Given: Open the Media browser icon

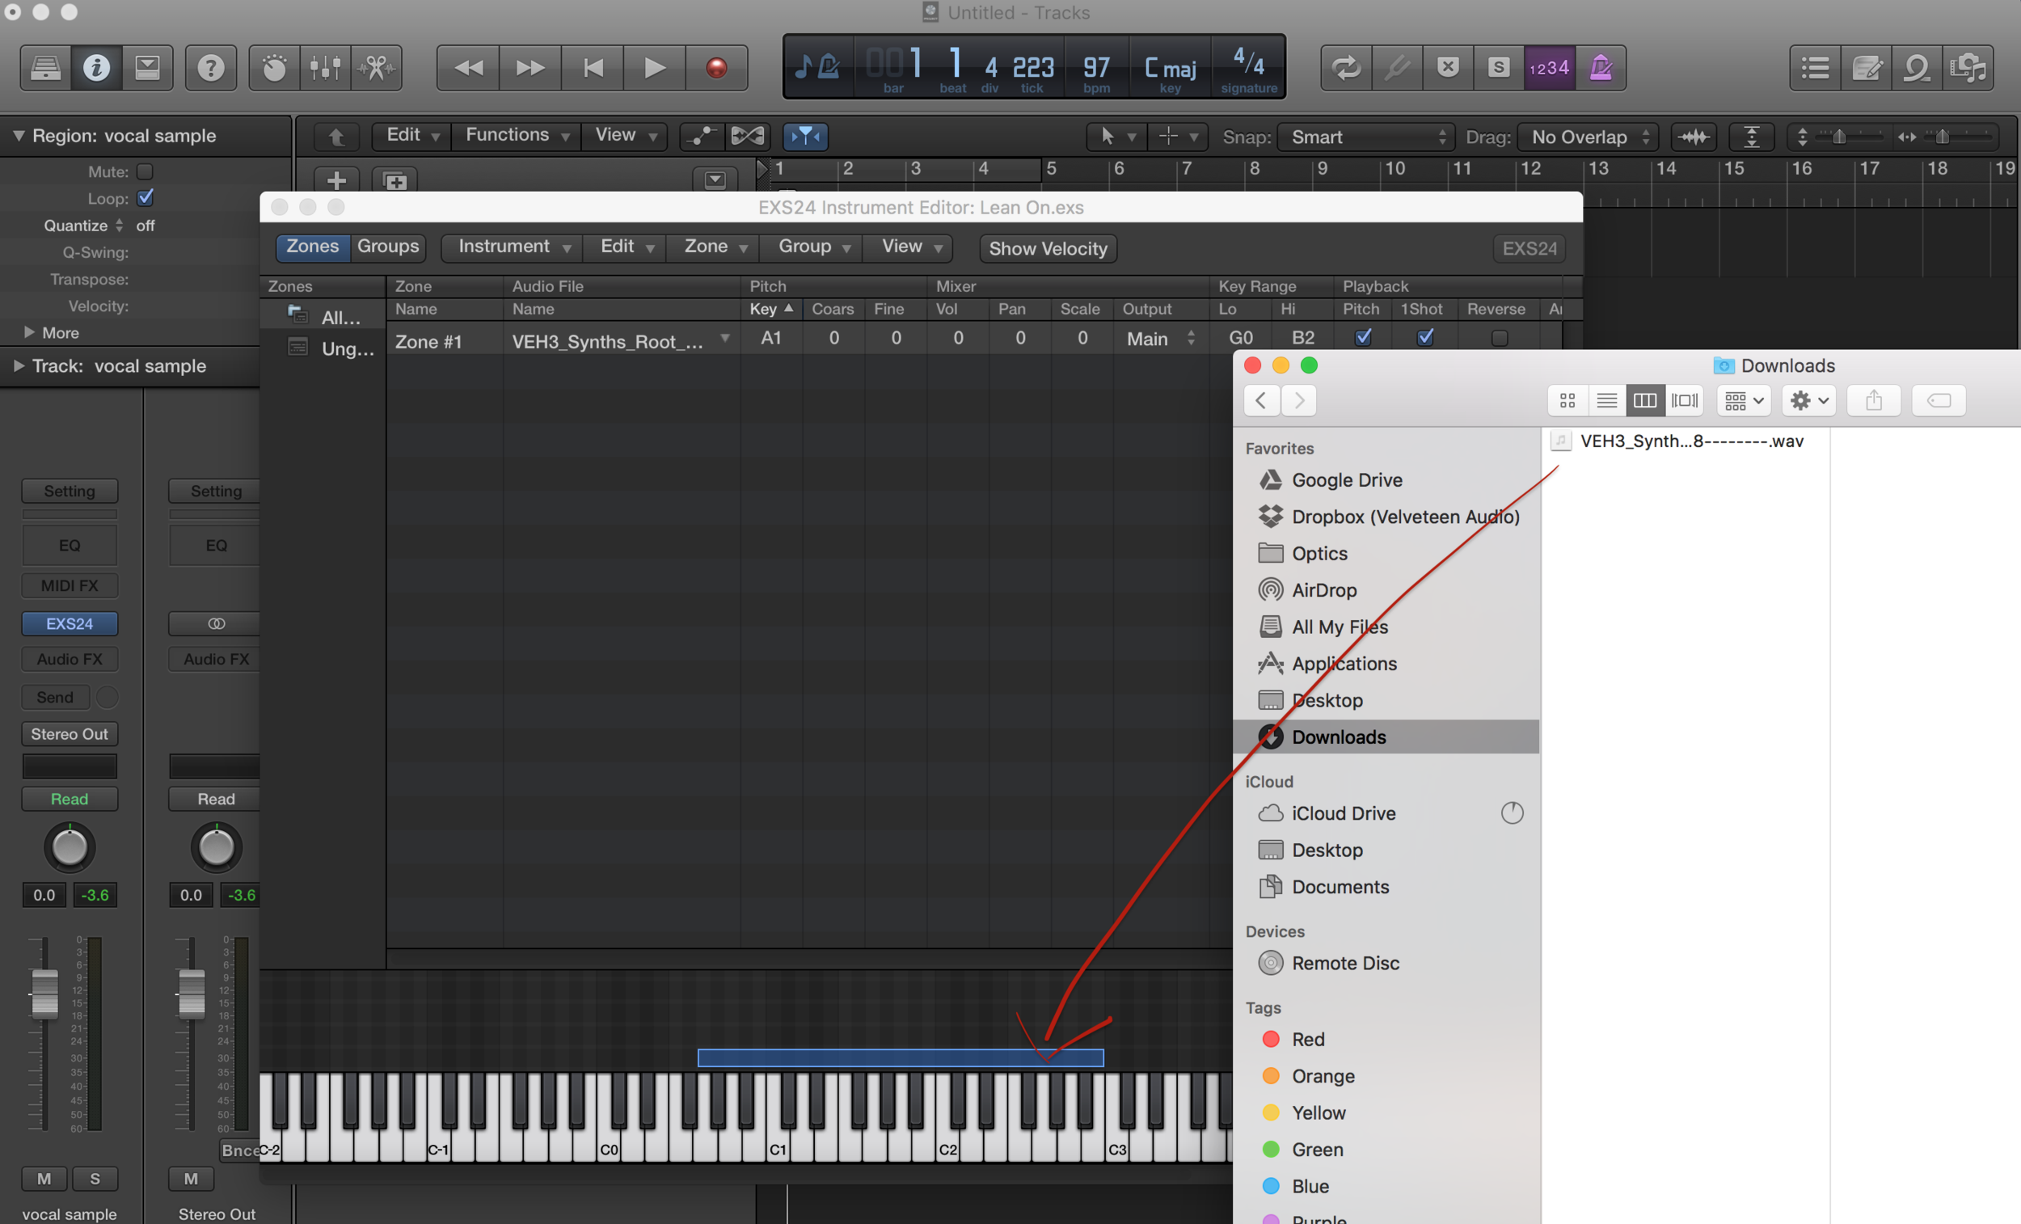Looking at the screenshot, I should [x=1968, y=67].
